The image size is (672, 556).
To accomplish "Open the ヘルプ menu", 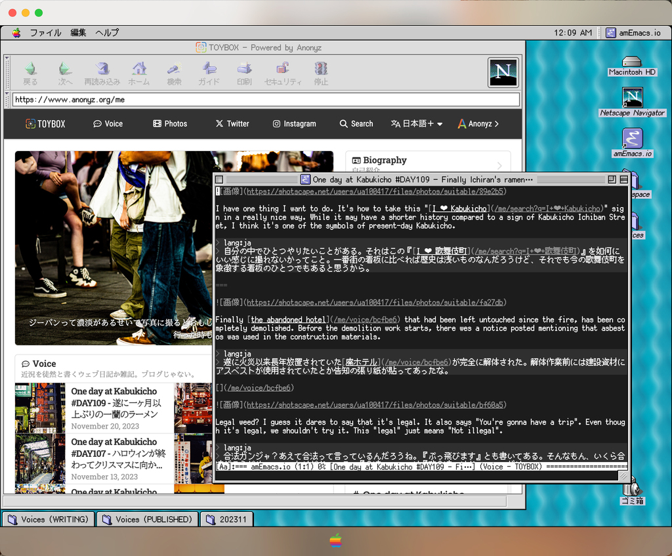I will click(107, 33).
